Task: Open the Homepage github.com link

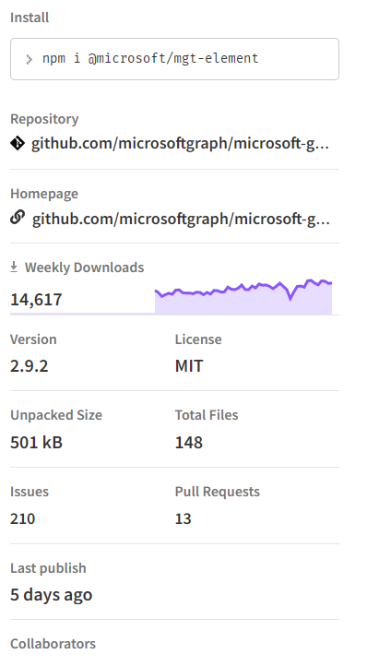Action: [181, 219]
